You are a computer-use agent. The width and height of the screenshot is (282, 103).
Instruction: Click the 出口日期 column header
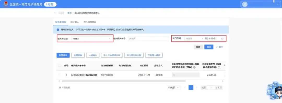(144, 66)
